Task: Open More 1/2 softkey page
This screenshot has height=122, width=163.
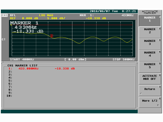Action: (x=150, y=102)
